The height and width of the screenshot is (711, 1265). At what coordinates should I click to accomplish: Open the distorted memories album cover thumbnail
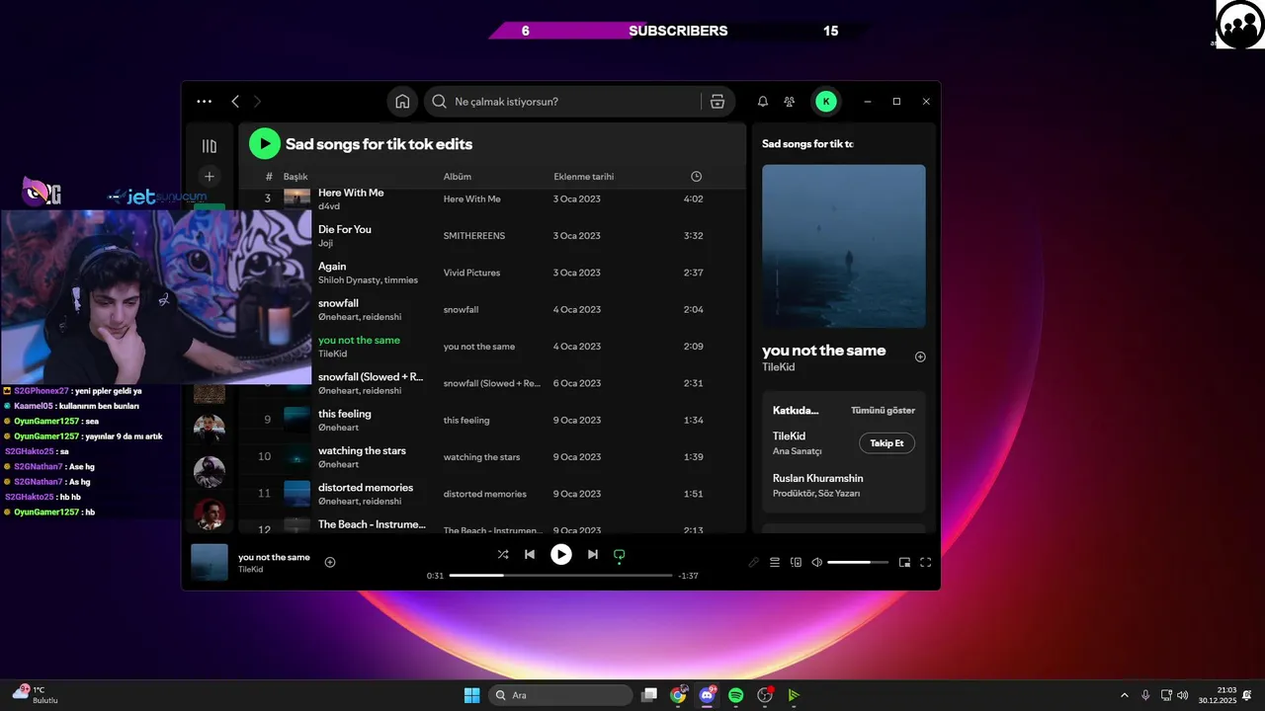[x=296, y=493]
